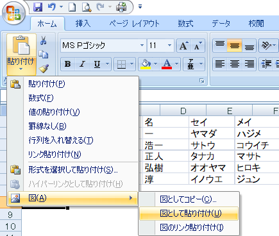
Task: Open the font size 11 dropdown
Action: click(x=169, y=46)
